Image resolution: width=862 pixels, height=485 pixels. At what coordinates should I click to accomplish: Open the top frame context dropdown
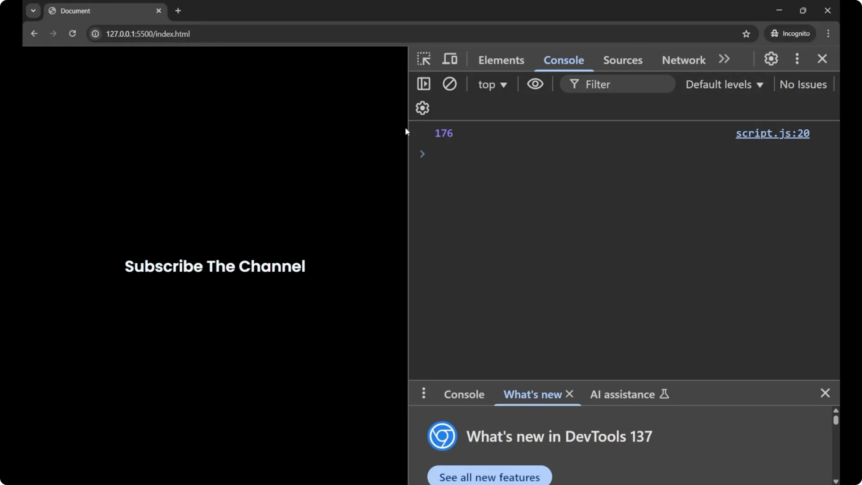click(x=493, y=84)
